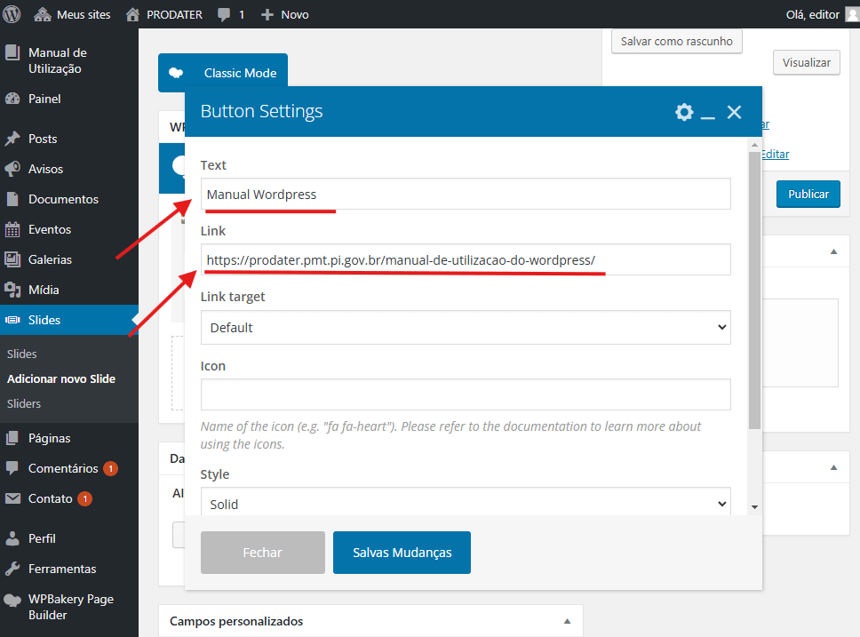The image size is (860, 637).
Task: Click the Ferramentas wrench icon
Action: coord(12,569)
